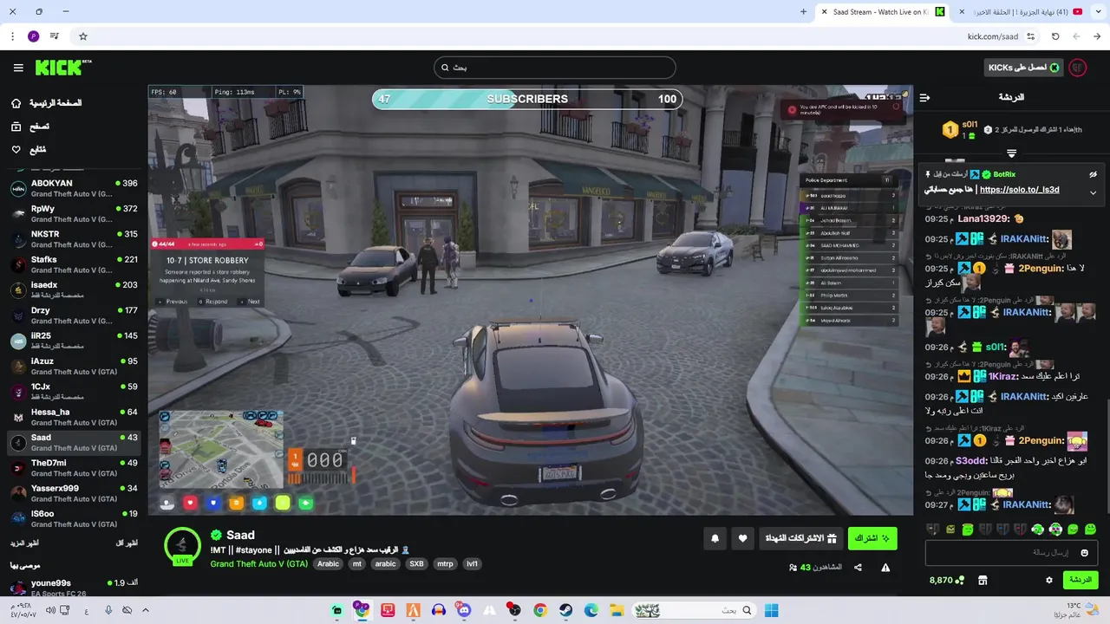
Task: Open chat settings gear icon
Action: [1049, 580]
